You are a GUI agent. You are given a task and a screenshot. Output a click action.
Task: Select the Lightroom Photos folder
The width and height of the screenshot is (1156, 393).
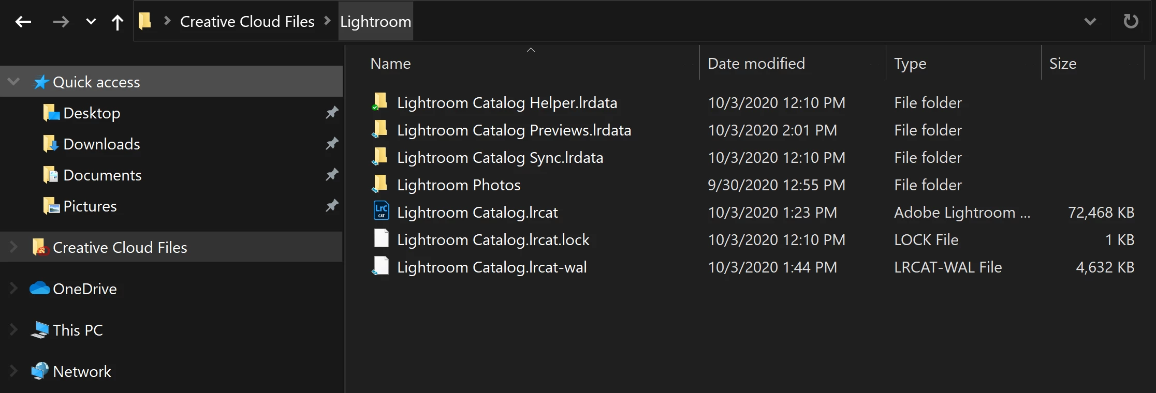(459, 185)
